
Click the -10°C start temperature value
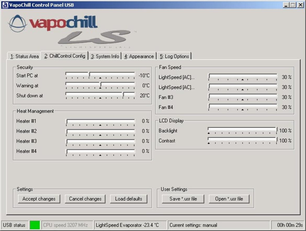tap(144, 75)
